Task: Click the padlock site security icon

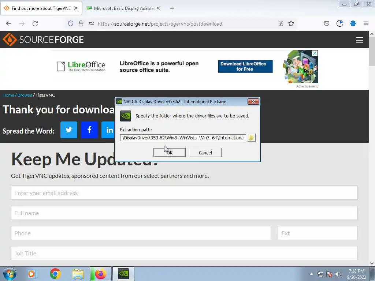Action: pyautogui.click(x=81, y=24)
